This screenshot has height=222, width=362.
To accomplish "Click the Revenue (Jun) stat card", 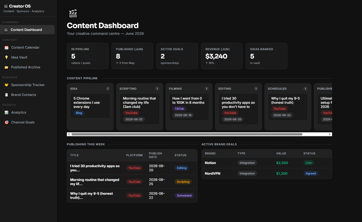I will (222, 56).
